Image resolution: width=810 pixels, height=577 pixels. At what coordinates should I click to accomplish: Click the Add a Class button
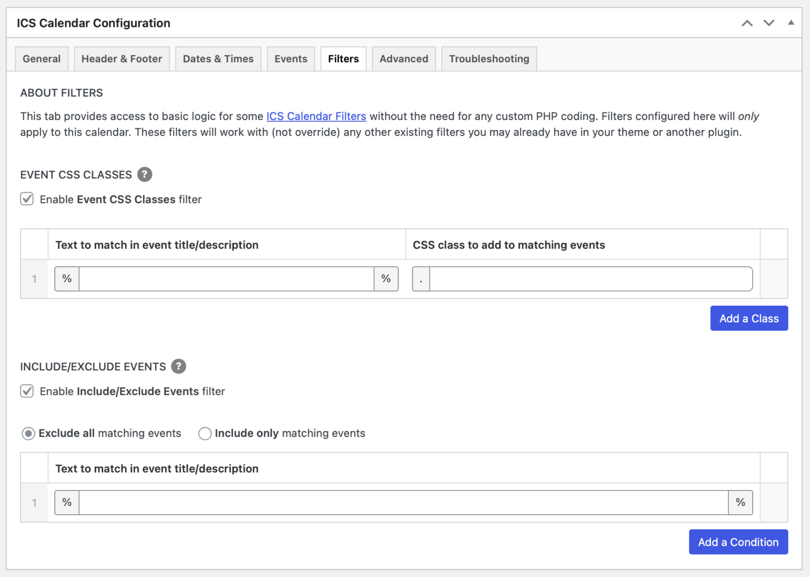tap(749, 318)
